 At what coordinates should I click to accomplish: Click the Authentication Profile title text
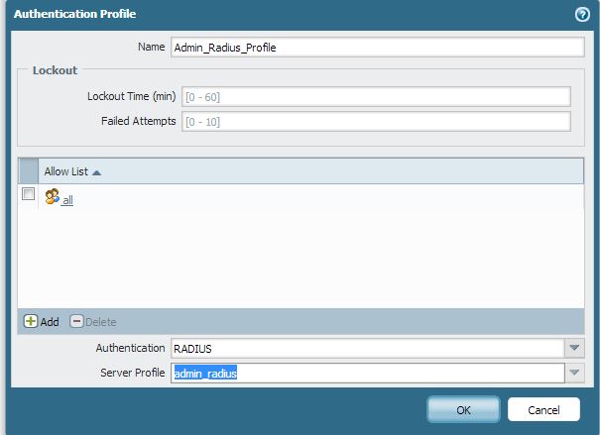tap(75, 14)
